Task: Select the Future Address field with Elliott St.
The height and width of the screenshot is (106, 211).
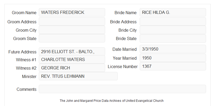Action: point(72,52)
